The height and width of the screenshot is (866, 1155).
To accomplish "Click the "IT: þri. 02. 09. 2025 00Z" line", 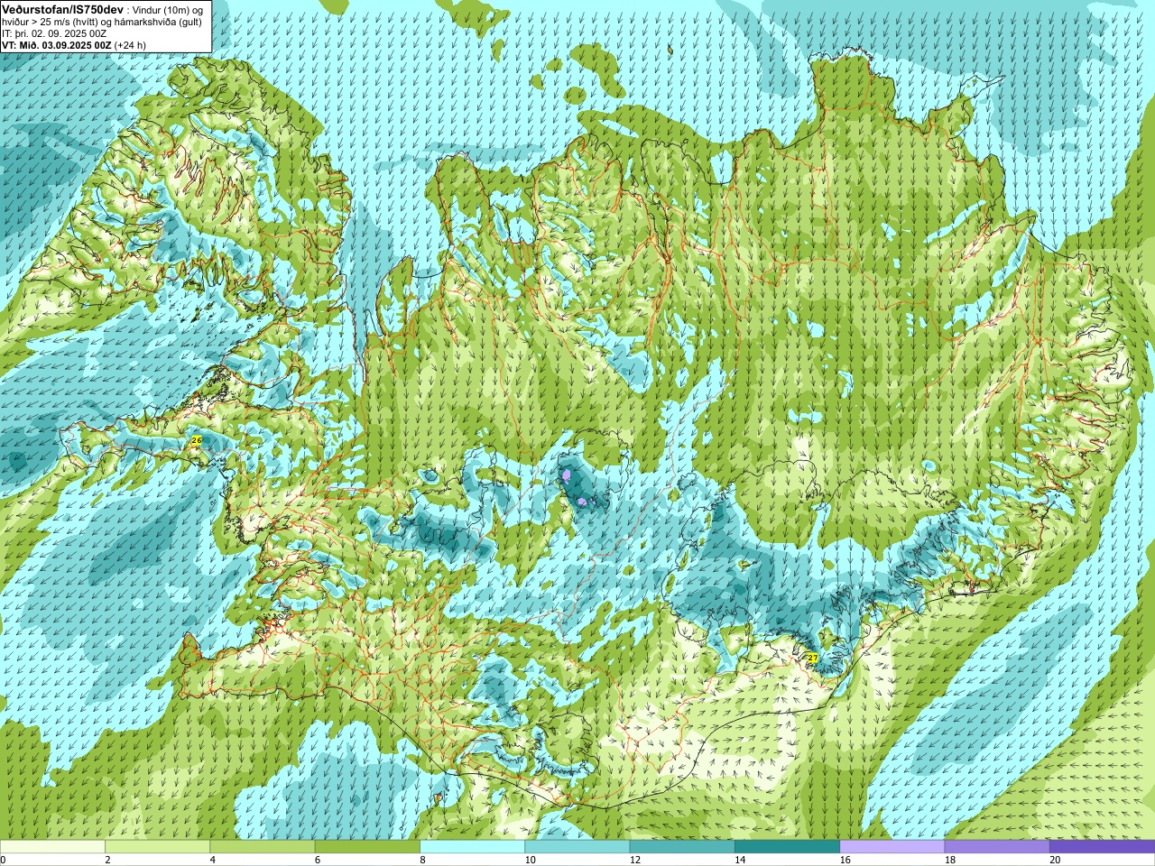I will [54, 33].
